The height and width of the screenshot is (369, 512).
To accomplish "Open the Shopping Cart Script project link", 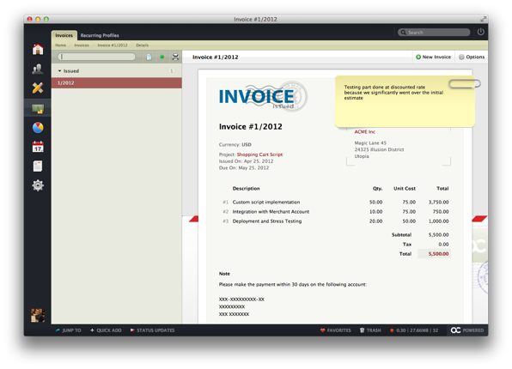I will 259,154.
